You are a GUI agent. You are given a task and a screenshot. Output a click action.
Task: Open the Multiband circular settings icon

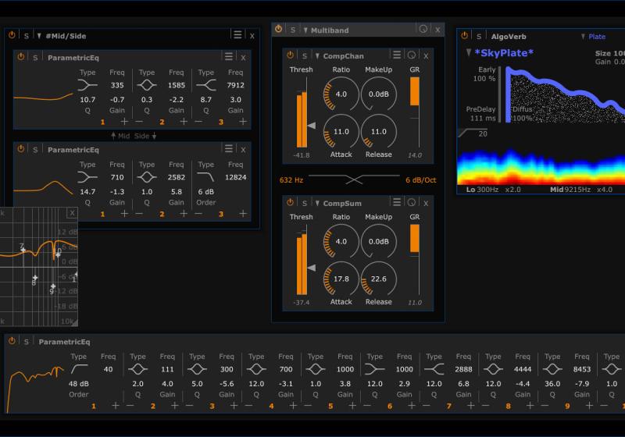pos(423,29)
